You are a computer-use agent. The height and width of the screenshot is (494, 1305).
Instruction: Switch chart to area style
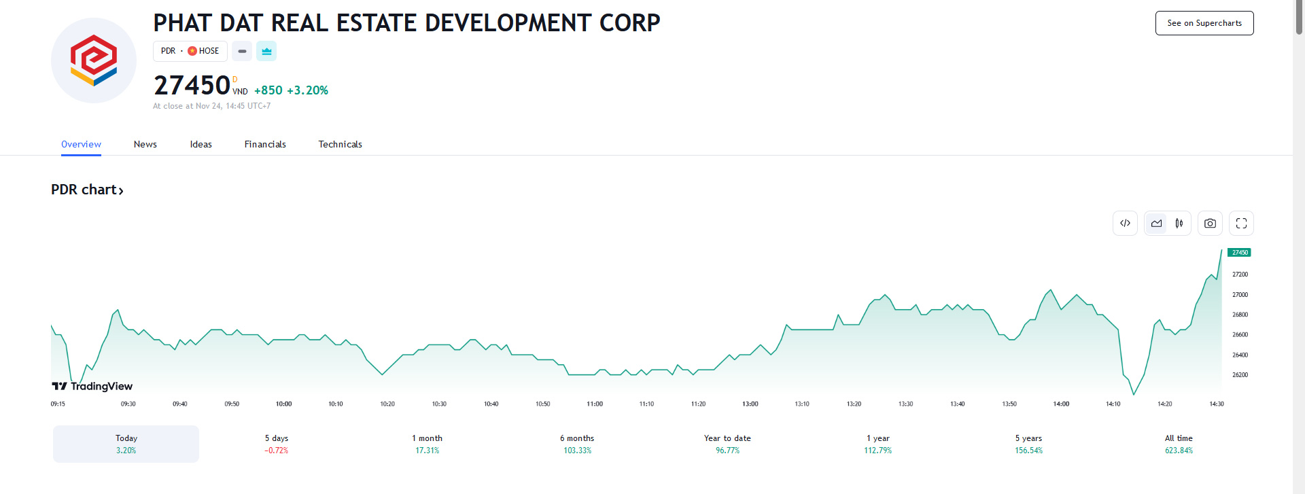[x=1156, y=224]
